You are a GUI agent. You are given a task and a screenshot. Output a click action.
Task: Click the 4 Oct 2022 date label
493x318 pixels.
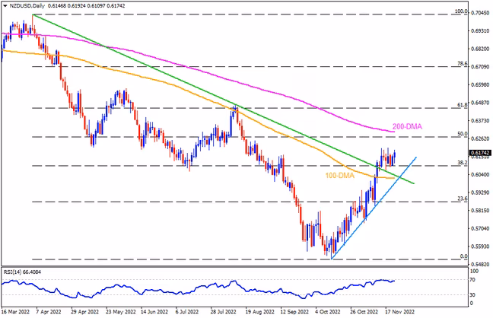click(328, 312)
